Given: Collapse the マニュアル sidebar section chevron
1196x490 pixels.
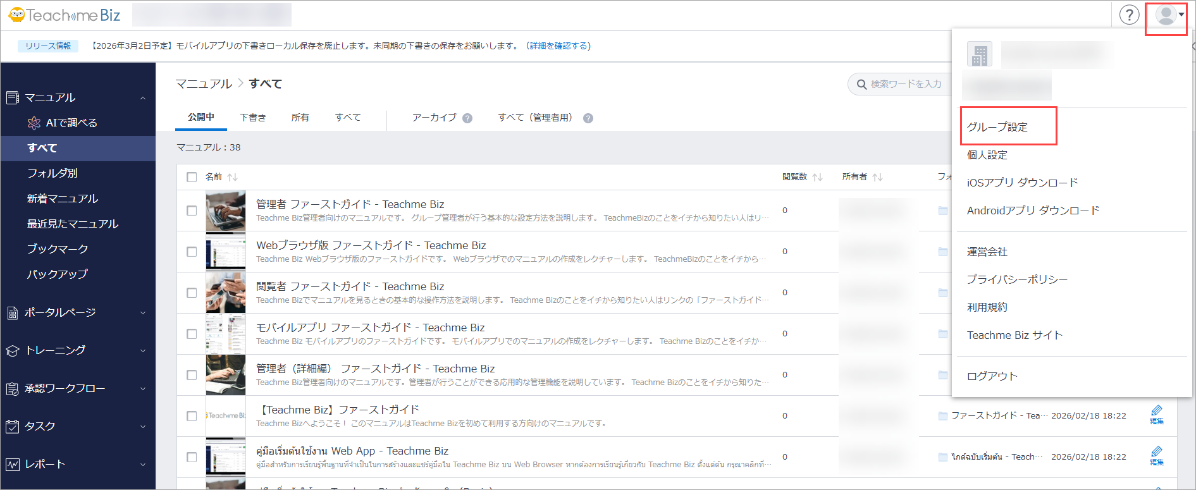Looking at the screenshot, I should point(143,98).
